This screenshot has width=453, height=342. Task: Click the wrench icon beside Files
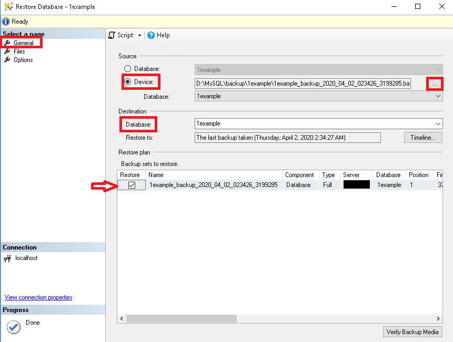[7, 51]
